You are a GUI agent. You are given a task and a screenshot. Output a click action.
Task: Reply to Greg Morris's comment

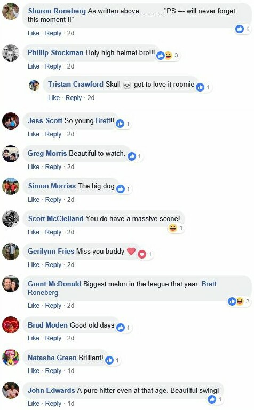[x=53, y=167]
